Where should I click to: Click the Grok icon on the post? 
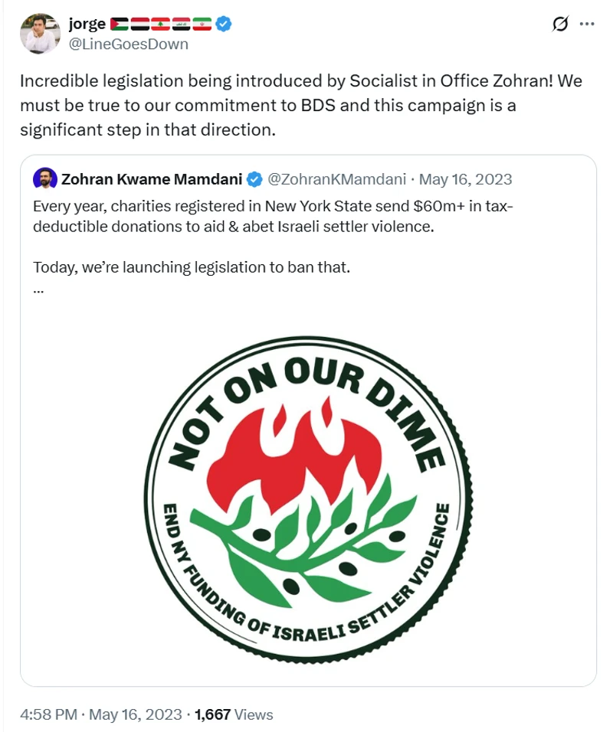click(x=560, y=24)
